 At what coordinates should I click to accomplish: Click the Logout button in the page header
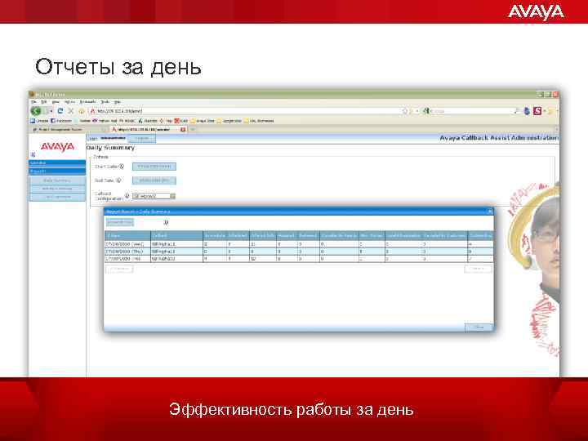tap(142, 138)
